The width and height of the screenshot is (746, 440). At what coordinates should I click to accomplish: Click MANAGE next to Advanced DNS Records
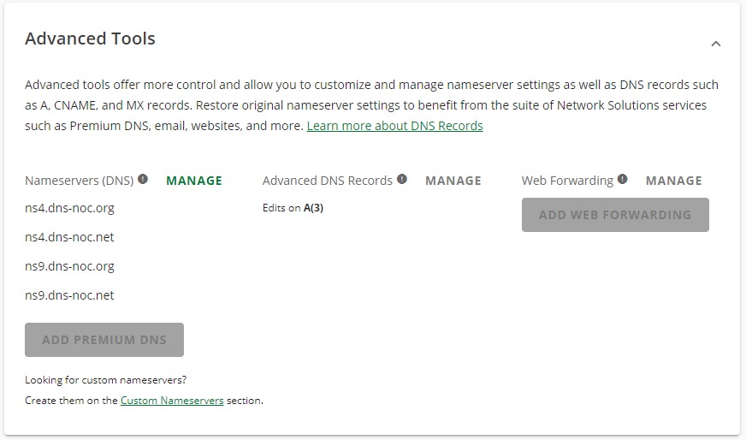(453, 181)
